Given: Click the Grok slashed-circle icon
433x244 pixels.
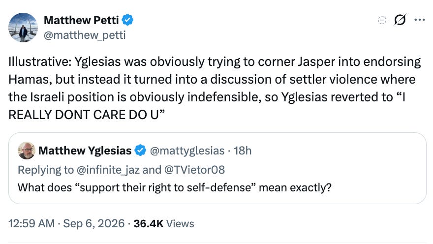Looking at the screenshot, I should tap(400, 20).
